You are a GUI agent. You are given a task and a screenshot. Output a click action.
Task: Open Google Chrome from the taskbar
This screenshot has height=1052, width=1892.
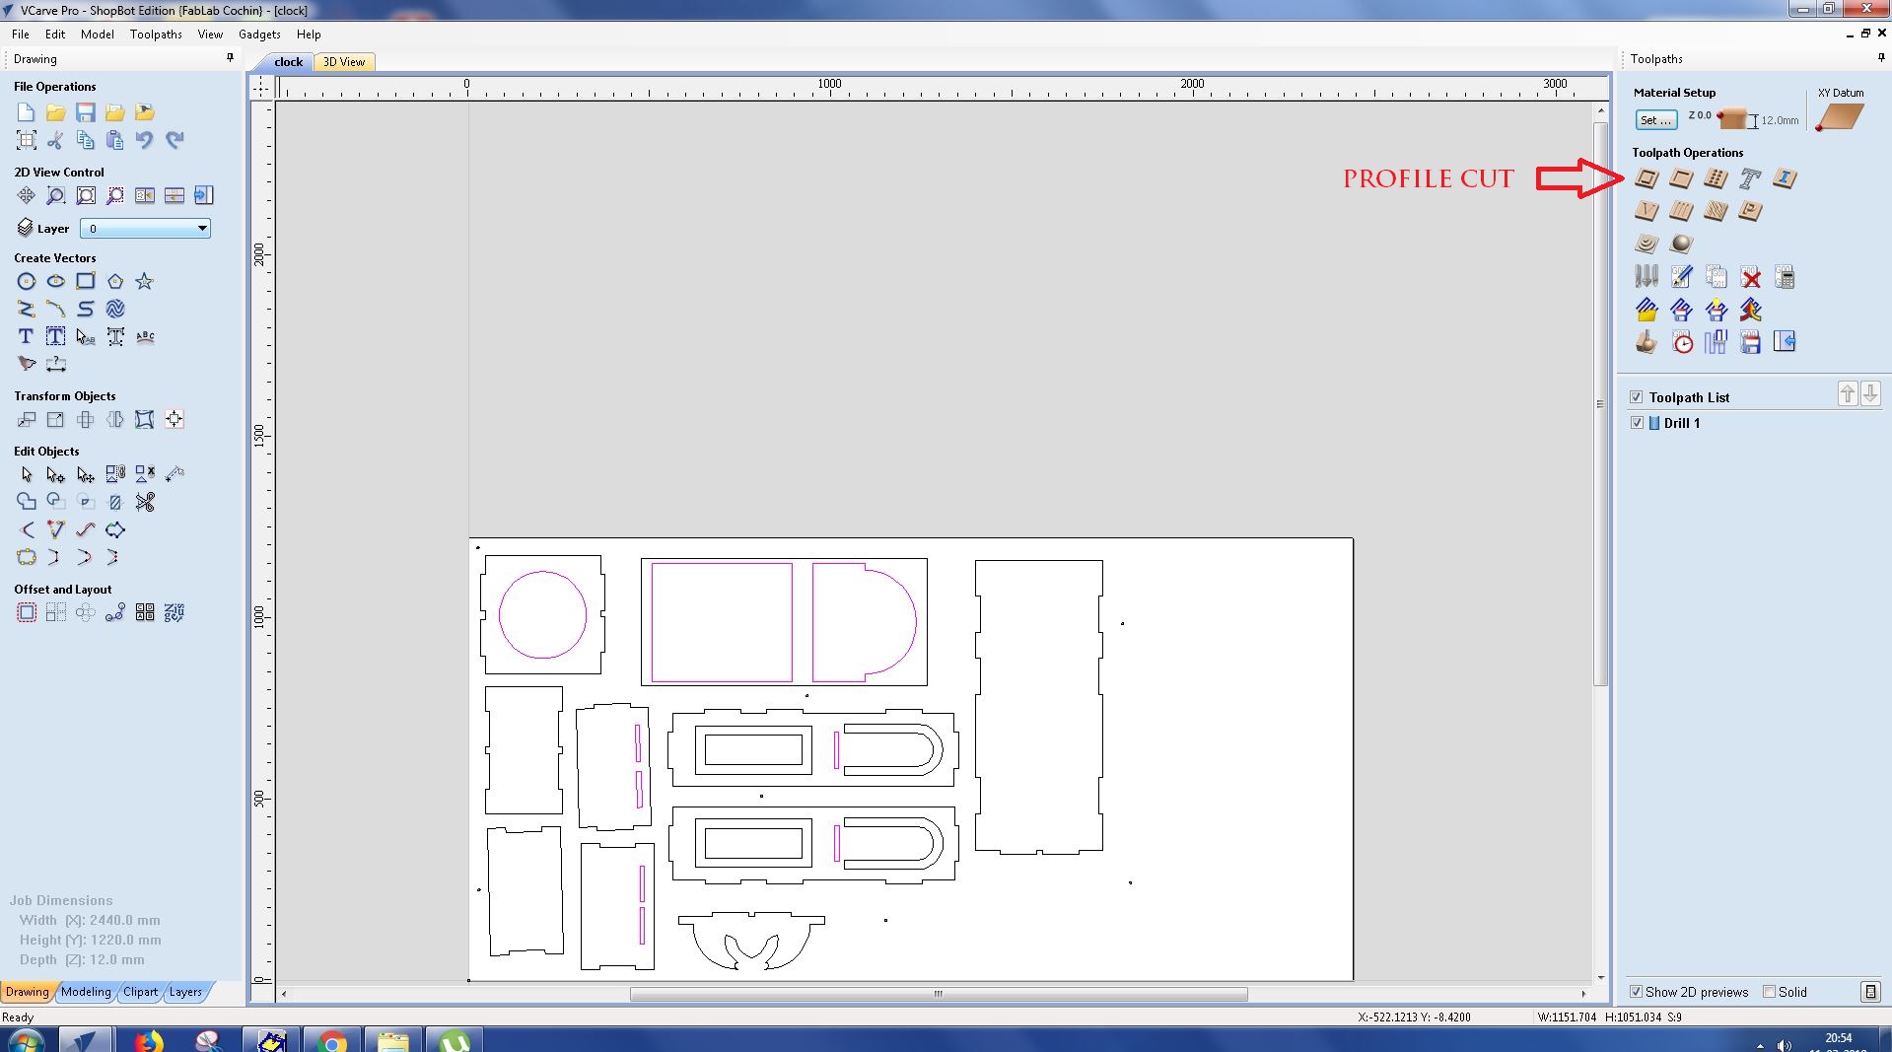click(332, 1040)
